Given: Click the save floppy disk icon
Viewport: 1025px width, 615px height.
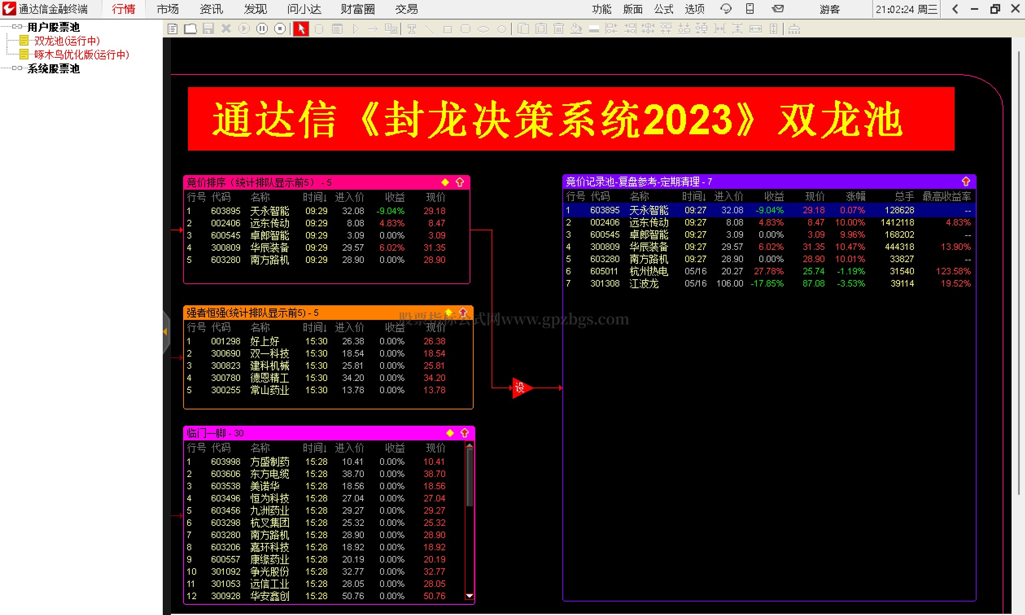Looking at the screenshot, I should point(208,29).
